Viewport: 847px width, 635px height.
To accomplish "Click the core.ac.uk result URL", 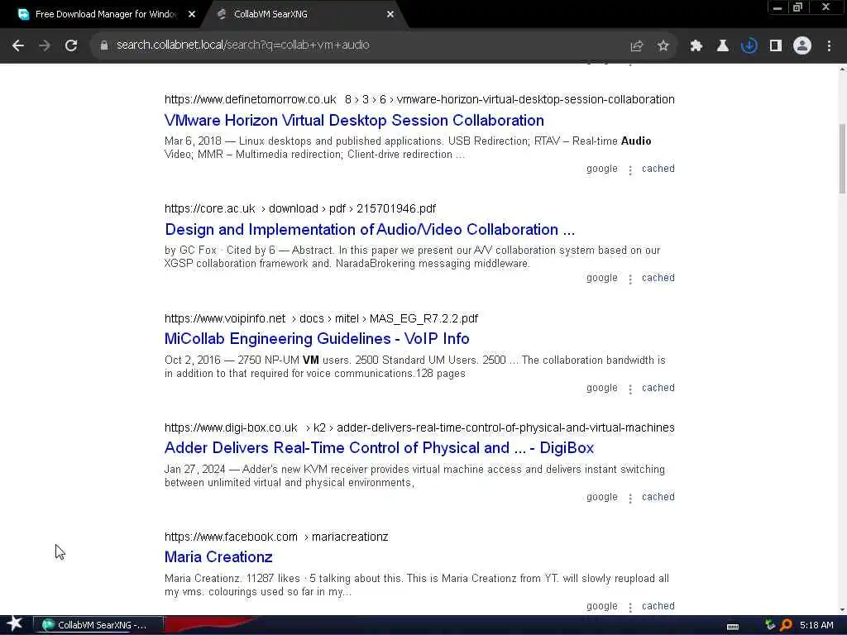I will click(x=299, y=208).
